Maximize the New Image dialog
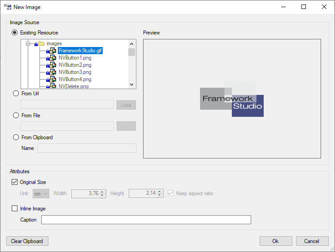Screen dimensions: 335x252 click(303, 7)
